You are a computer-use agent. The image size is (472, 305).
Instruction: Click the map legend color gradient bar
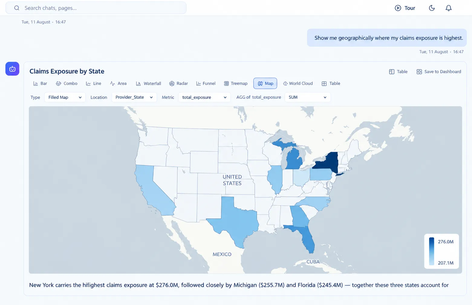431,251
